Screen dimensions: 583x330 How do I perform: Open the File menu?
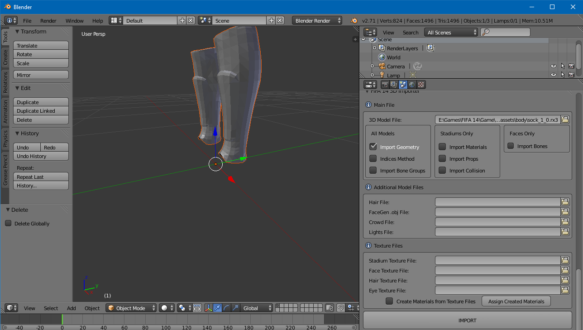pyautogui.click(x=27, y=20)
